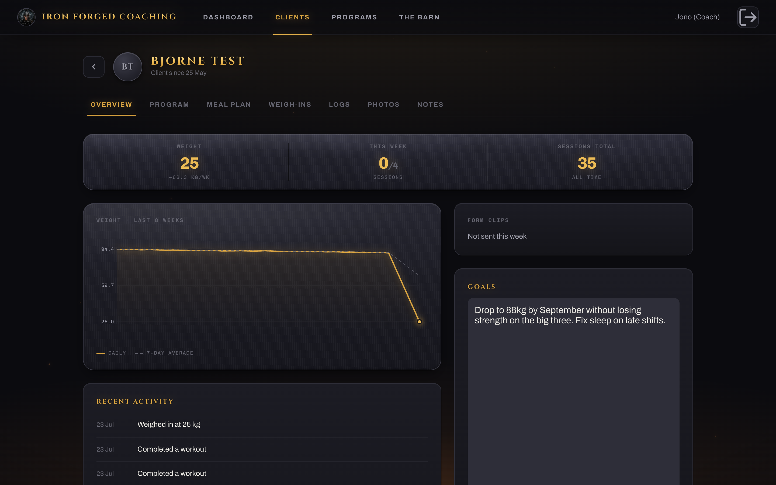The height and width of the screenshot is (485, 776).
Task: Click the Sessions Total value 35
Action: click(587, 163)
